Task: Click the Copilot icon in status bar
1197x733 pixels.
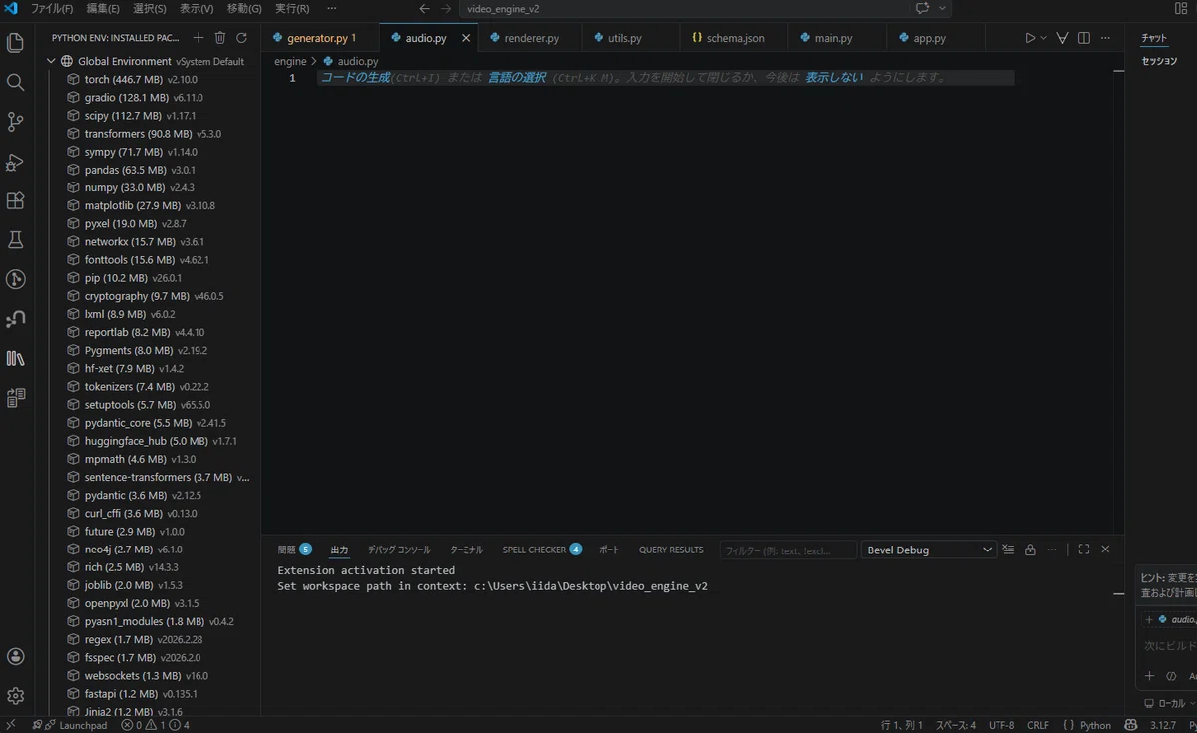Action: point(1131,725)
